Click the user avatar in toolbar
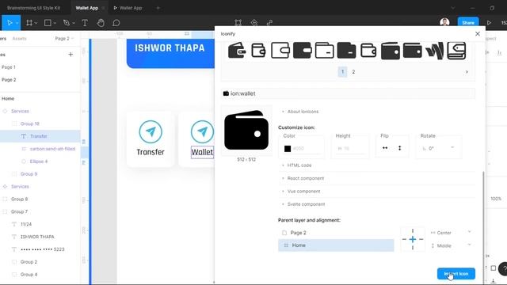Screen dimensions: 507x285 tap(444, 22)
